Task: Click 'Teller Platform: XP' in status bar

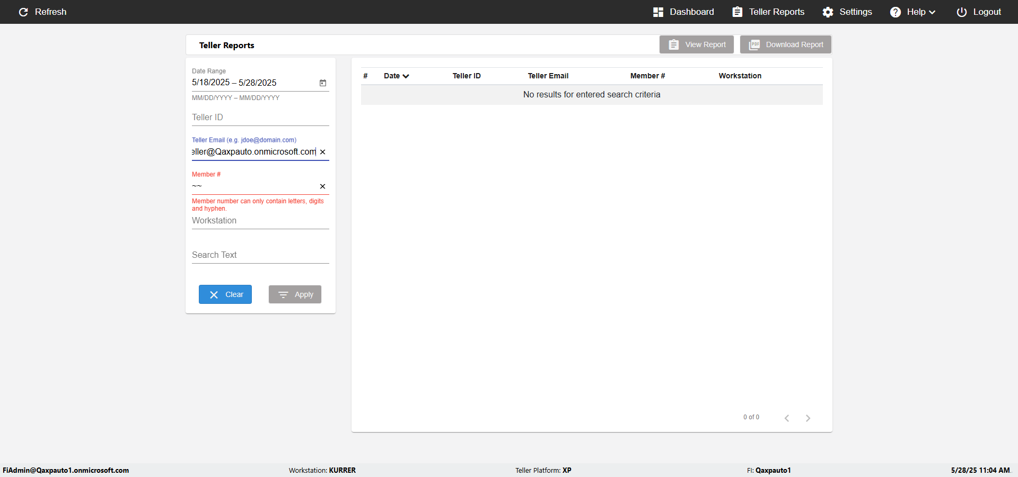Action: click(x=543, y=470)
